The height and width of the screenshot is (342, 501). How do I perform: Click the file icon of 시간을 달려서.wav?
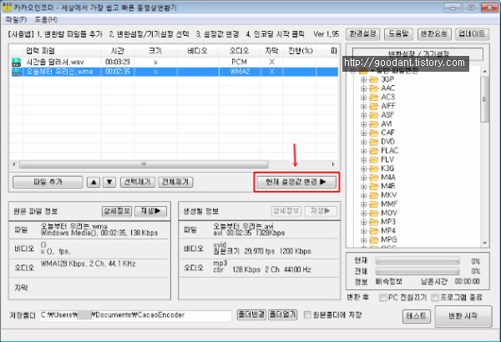(16, 63)
